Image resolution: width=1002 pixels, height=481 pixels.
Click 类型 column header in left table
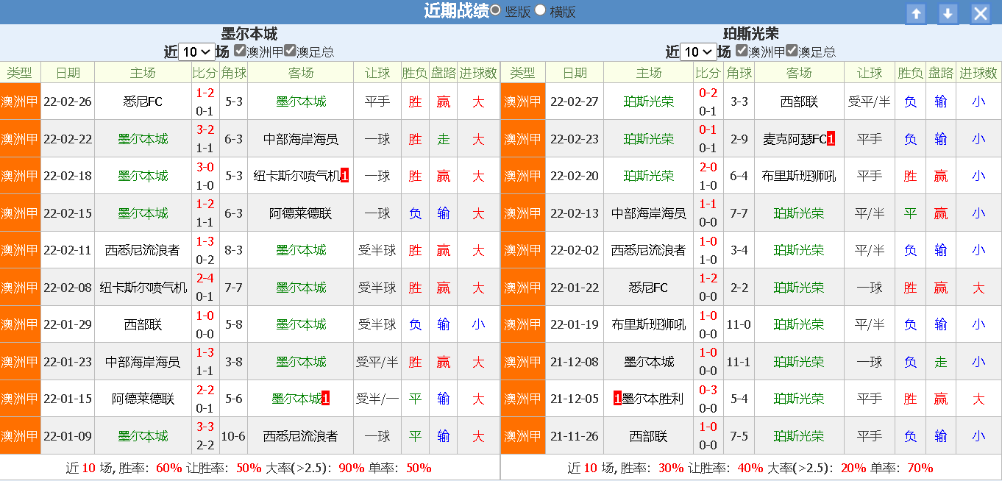(20, 73)
